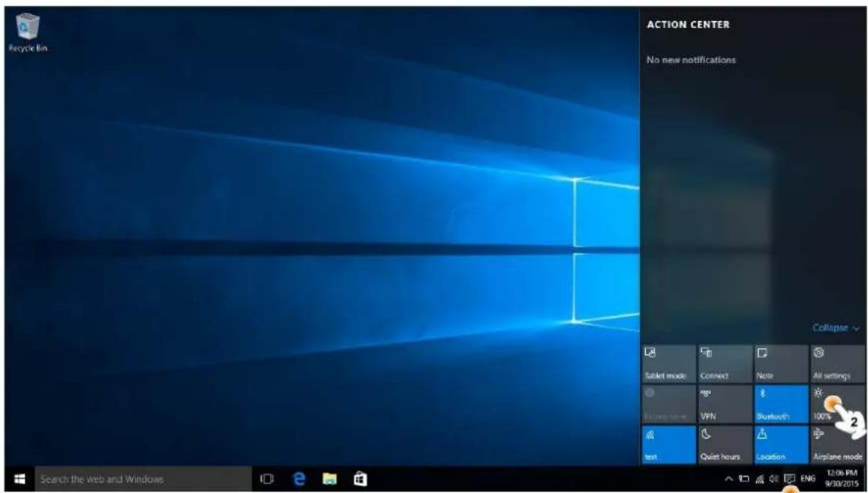Change the 100% brightness tile
This screenshot has height=493, width=868.
click(x=837, y=404)
